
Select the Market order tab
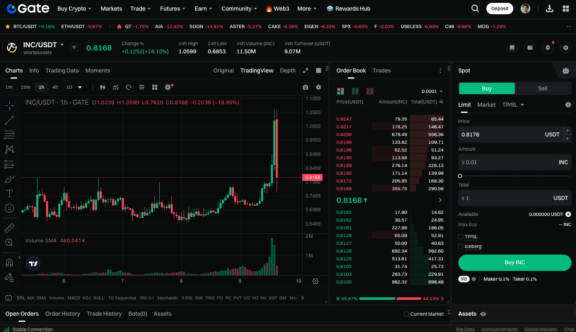pos(486,105)
